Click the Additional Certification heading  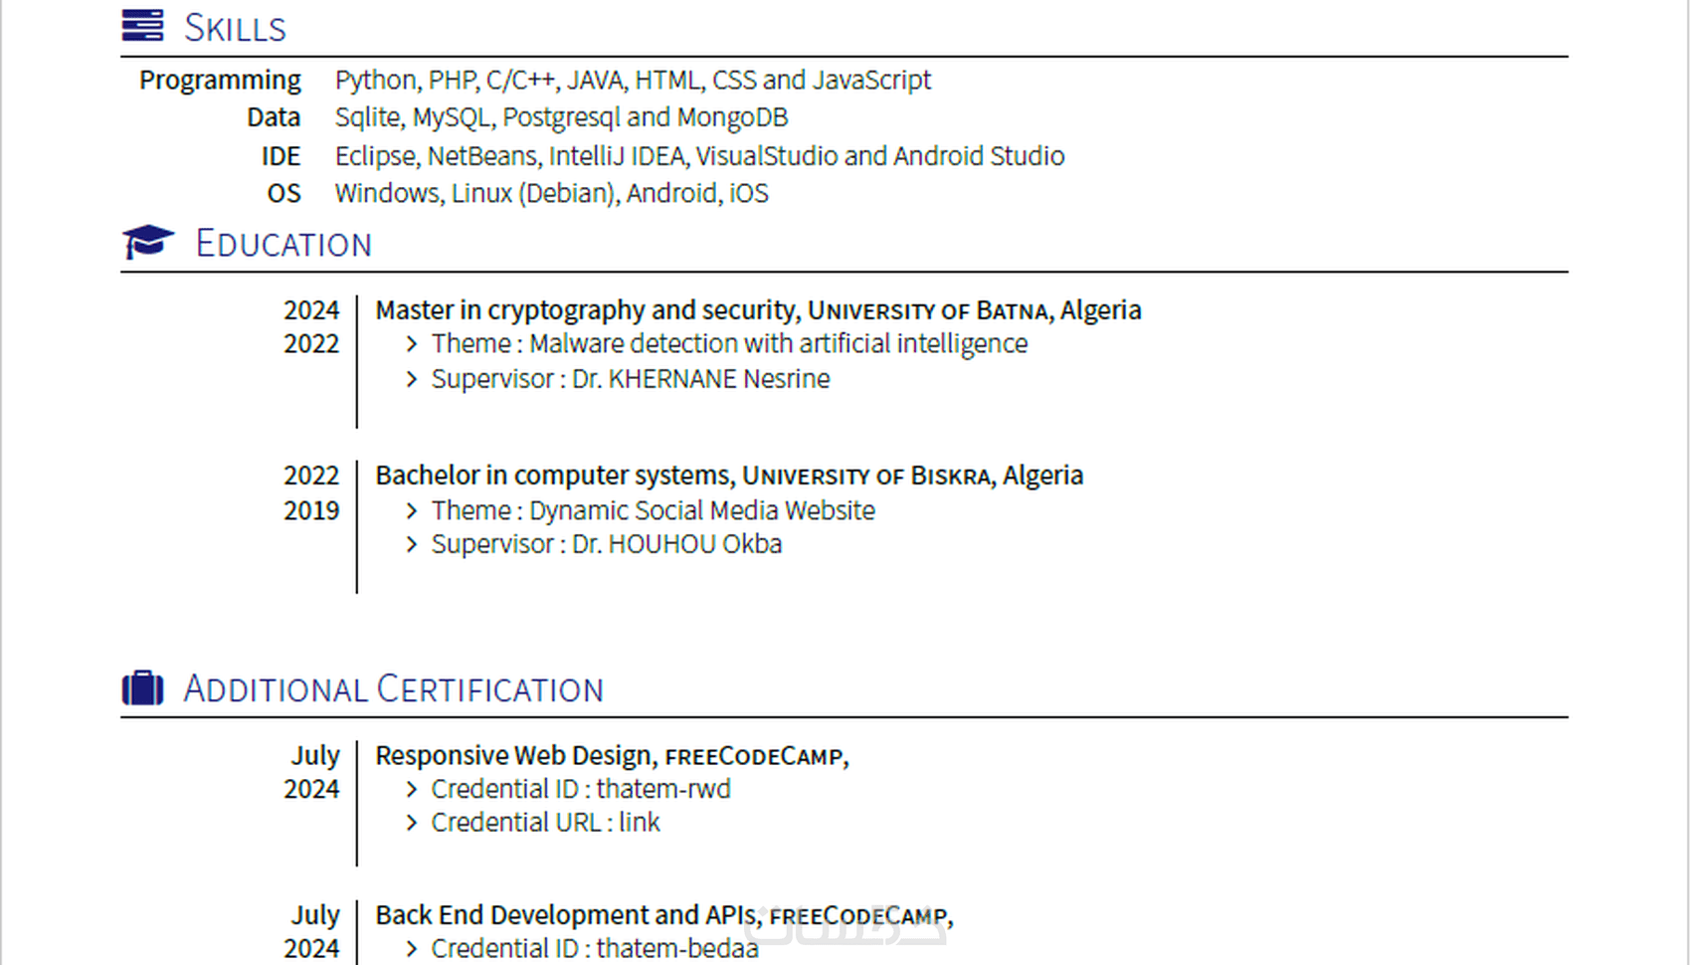(x=393, y=689)
